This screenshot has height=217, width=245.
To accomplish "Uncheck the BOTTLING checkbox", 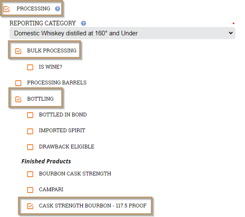I will pos(18,99).
